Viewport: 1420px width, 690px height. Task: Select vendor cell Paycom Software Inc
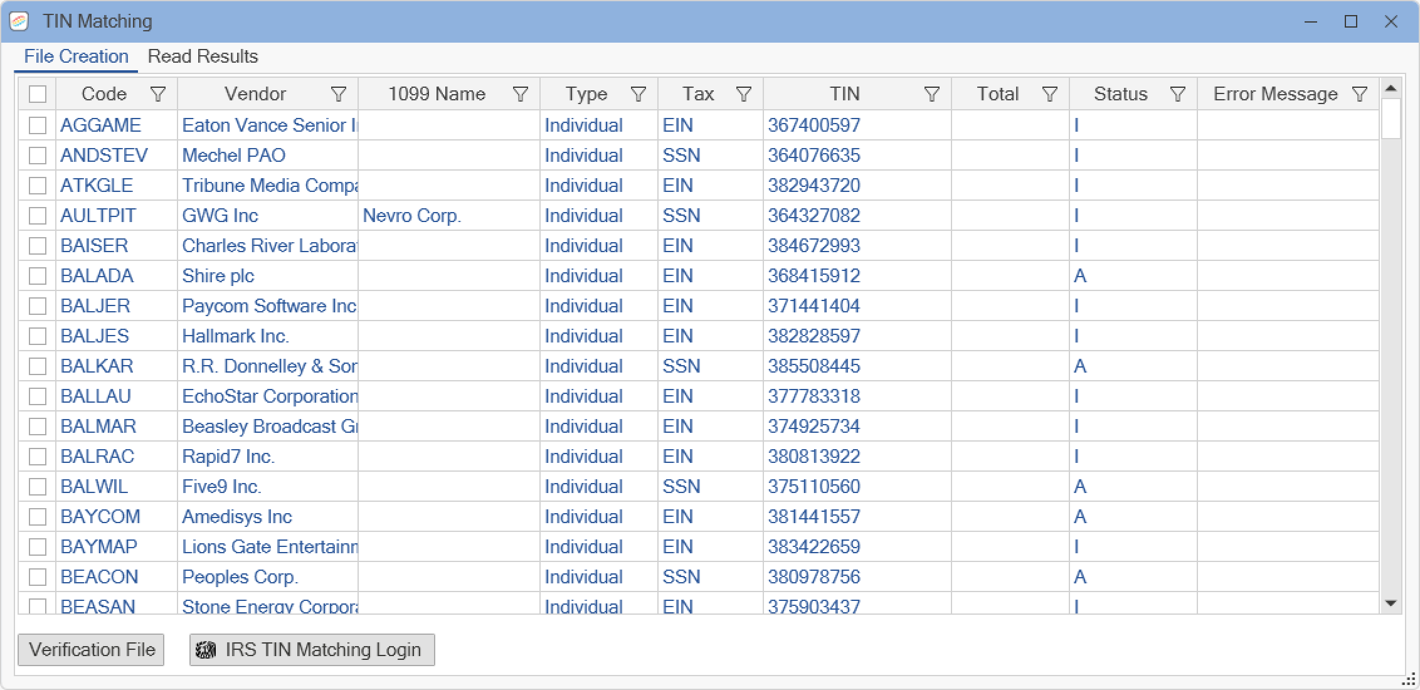click(268, 306)
